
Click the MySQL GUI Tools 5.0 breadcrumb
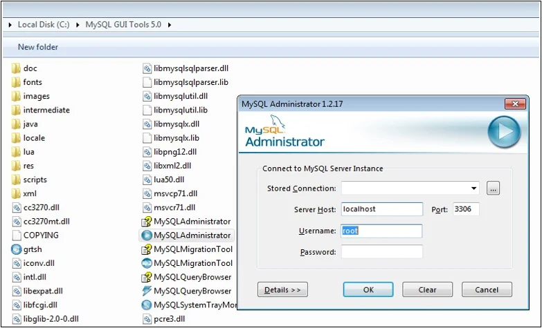point(123,25)
